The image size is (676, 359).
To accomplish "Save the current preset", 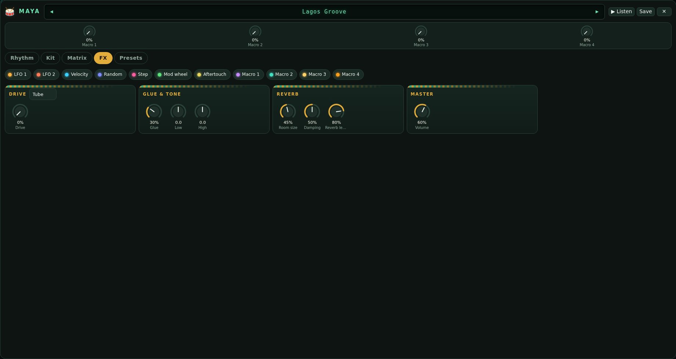I will pyautogui.click(x=646, y=12).
